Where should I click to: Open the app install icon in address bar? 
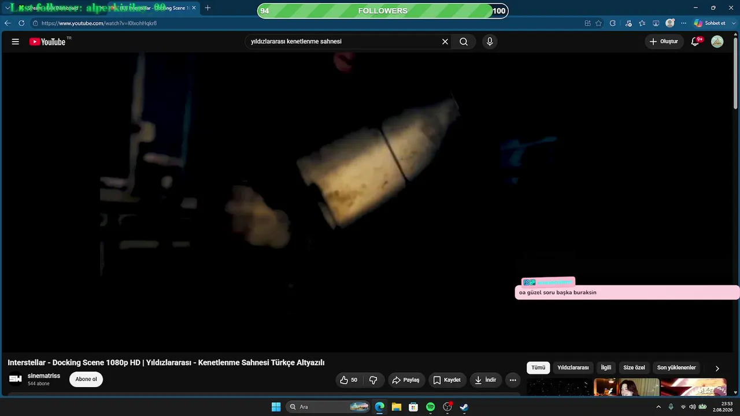[x=587, y=23]
